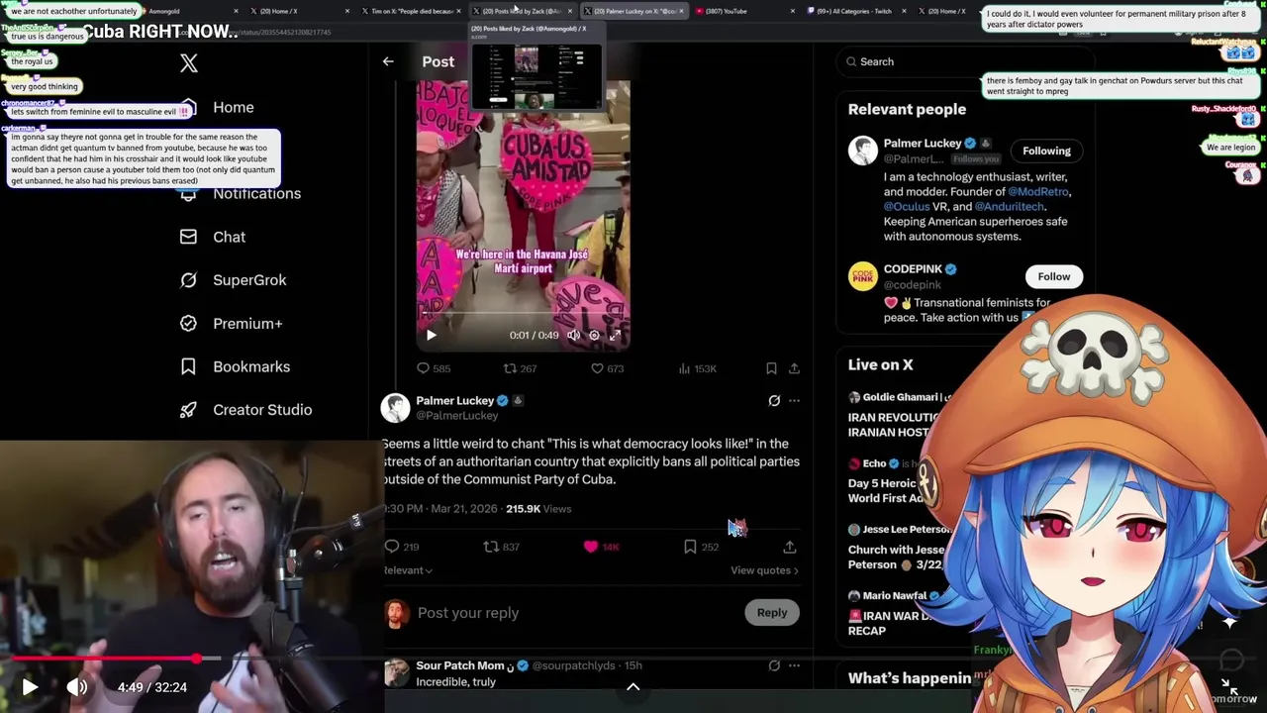Click the Reply button
This screenshot has height=713, width=1267.
772,613
